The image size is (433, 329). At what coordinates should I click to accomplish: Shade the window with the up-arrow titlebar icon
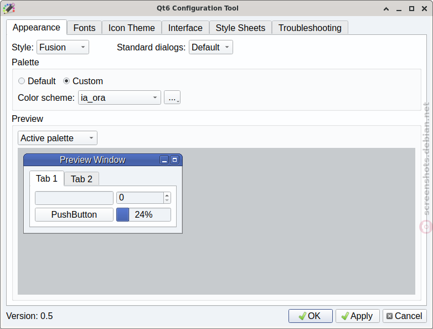[386, 9]
